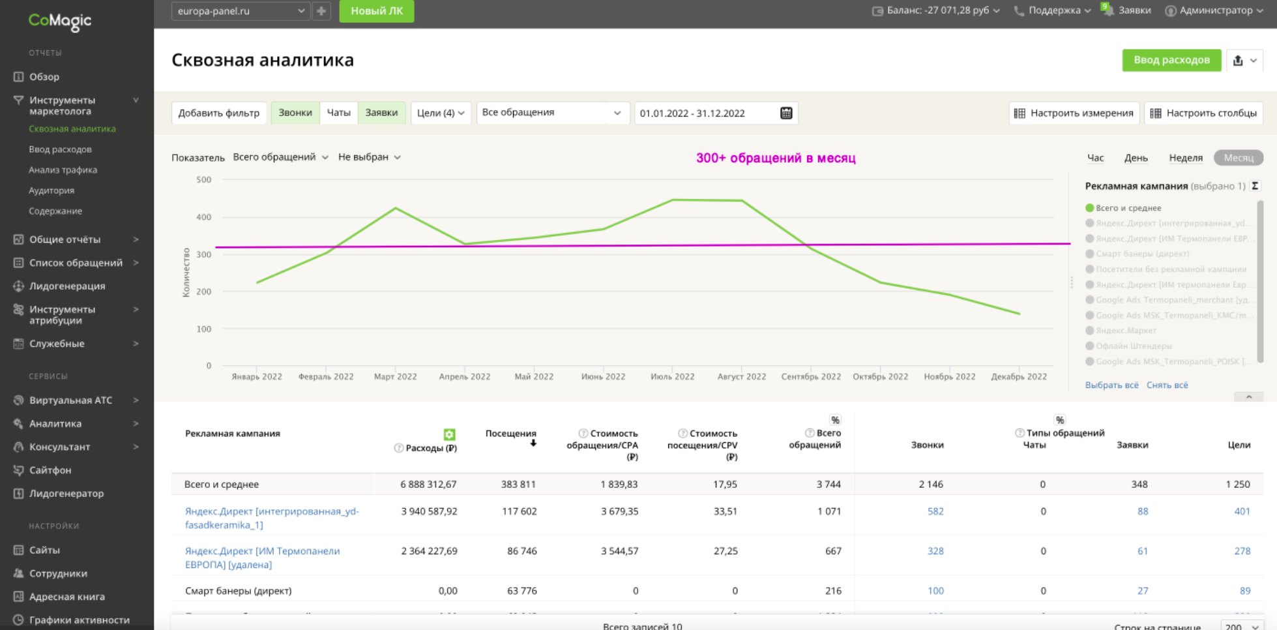Click the CoMagic logo

[60, 21]
